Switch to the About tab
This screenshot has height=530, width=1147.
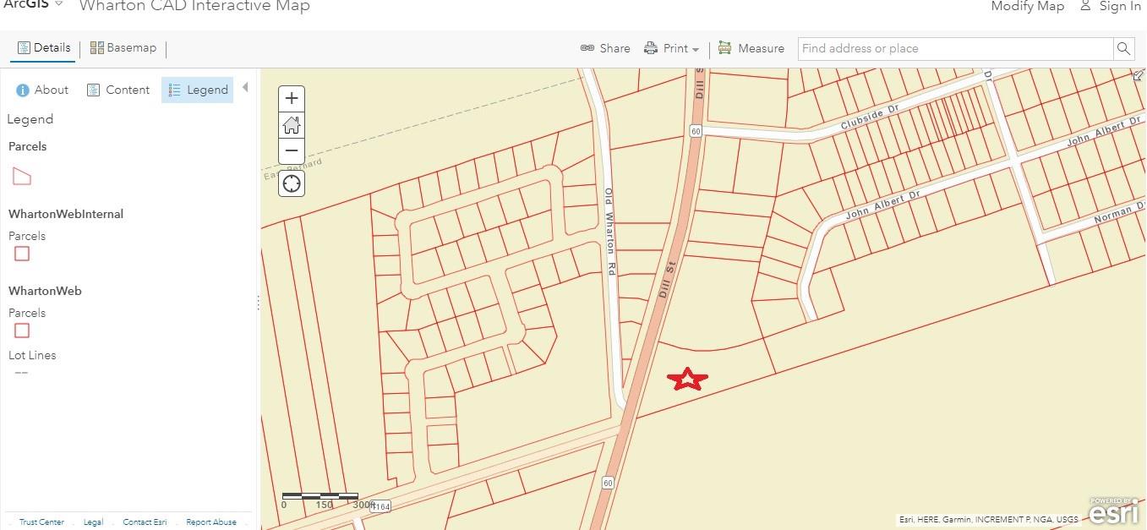[42, 90]
